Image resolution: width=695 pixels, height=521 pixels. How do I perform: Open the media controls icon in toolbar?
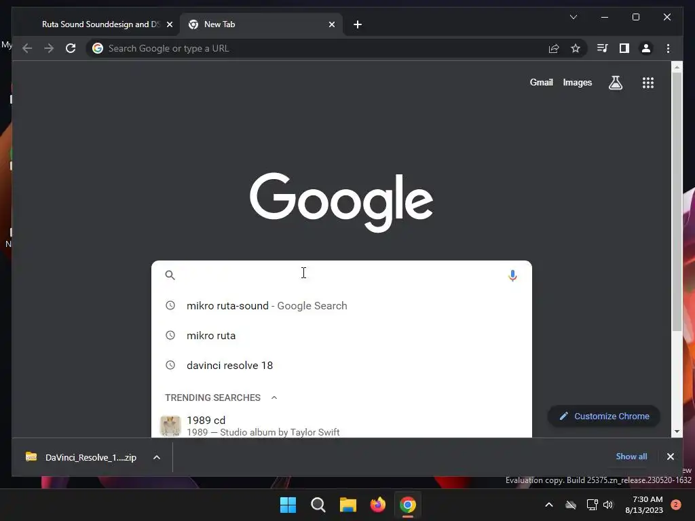(602, 48)
